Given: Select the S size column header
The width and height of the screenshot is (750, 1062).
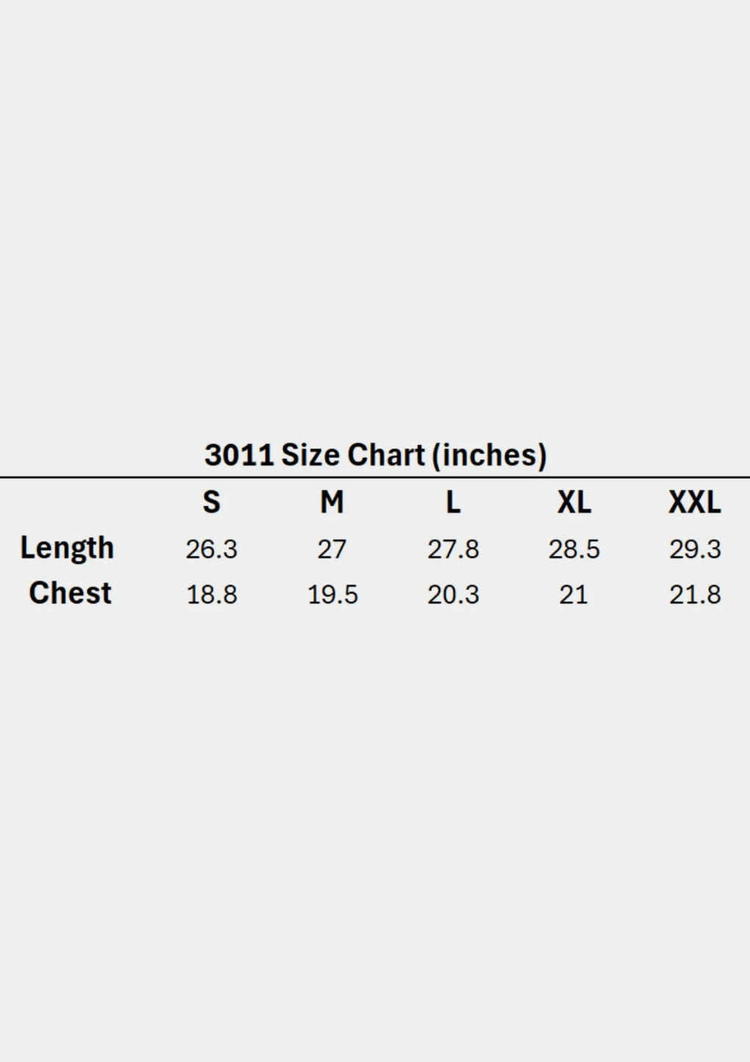Looking at the screenshot, I should click(212, 502).
